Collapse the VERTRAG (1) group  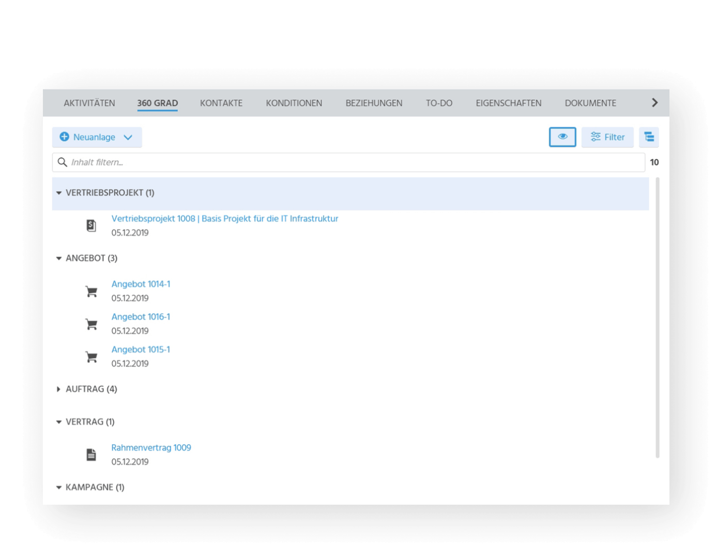pyautogui.click(x=58, y=422)
